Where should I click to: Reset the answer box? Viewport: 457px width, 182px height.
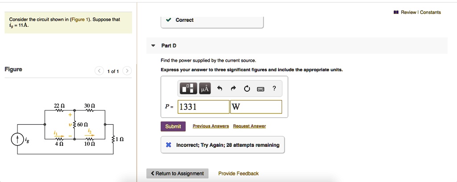247,89
